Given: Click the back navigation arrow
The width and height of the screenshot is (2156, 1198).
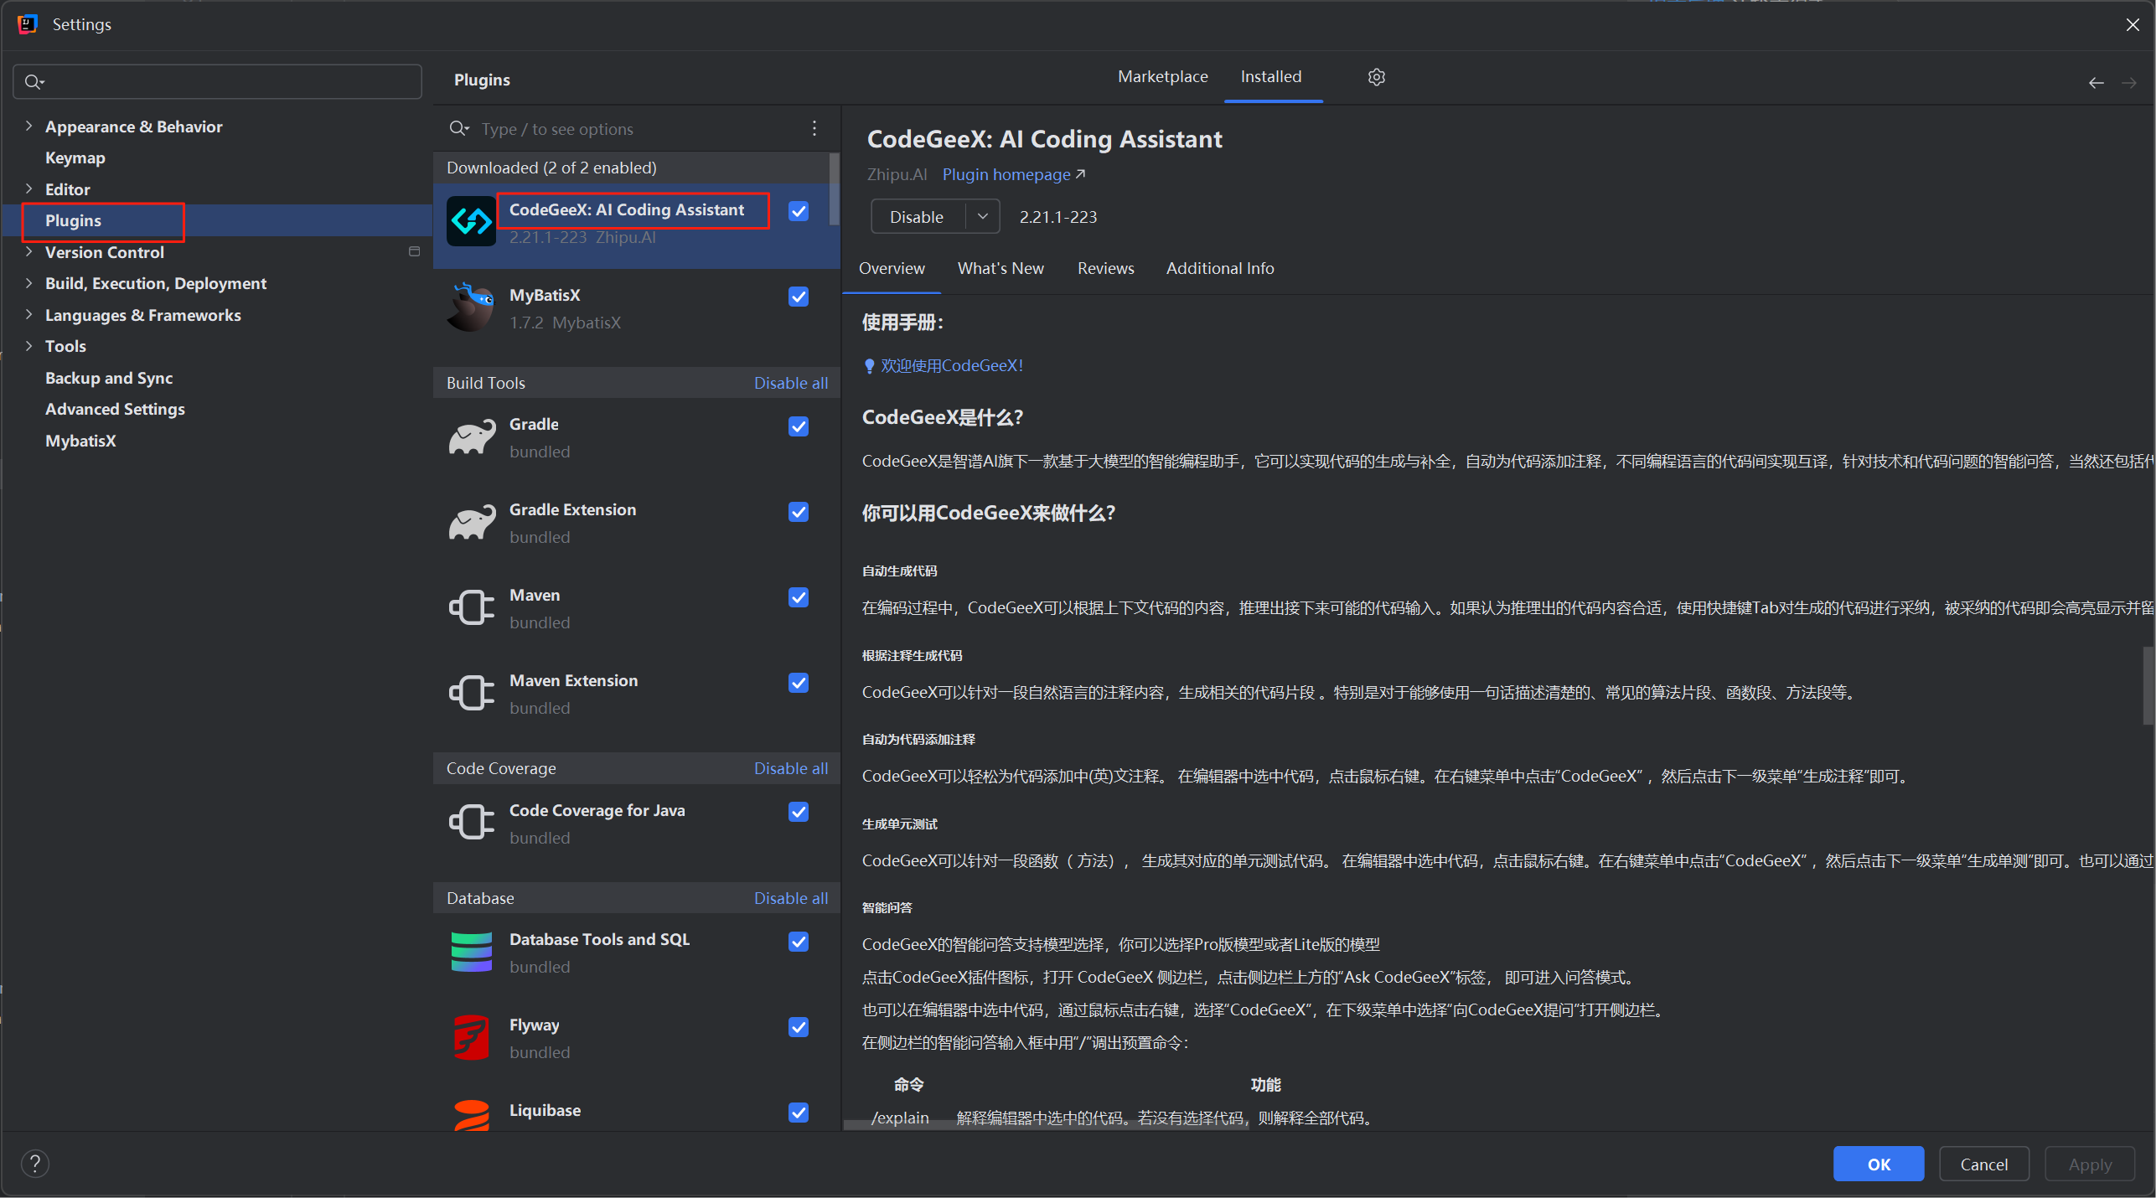Looking at the screenshot, I should tap(2095, 82).
